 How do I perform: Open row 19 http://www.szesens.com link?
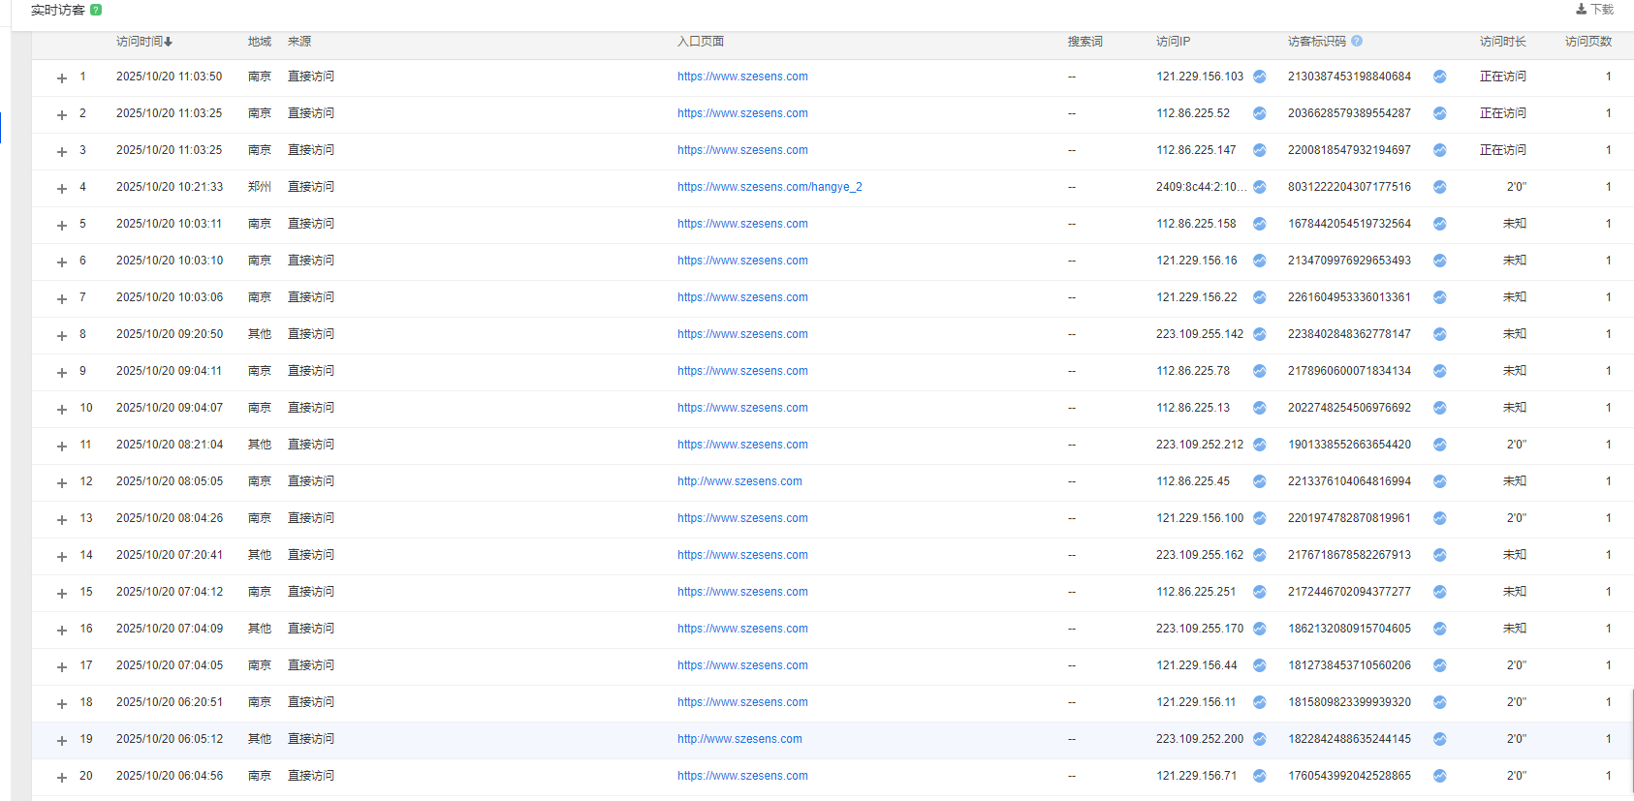[739, 739]
